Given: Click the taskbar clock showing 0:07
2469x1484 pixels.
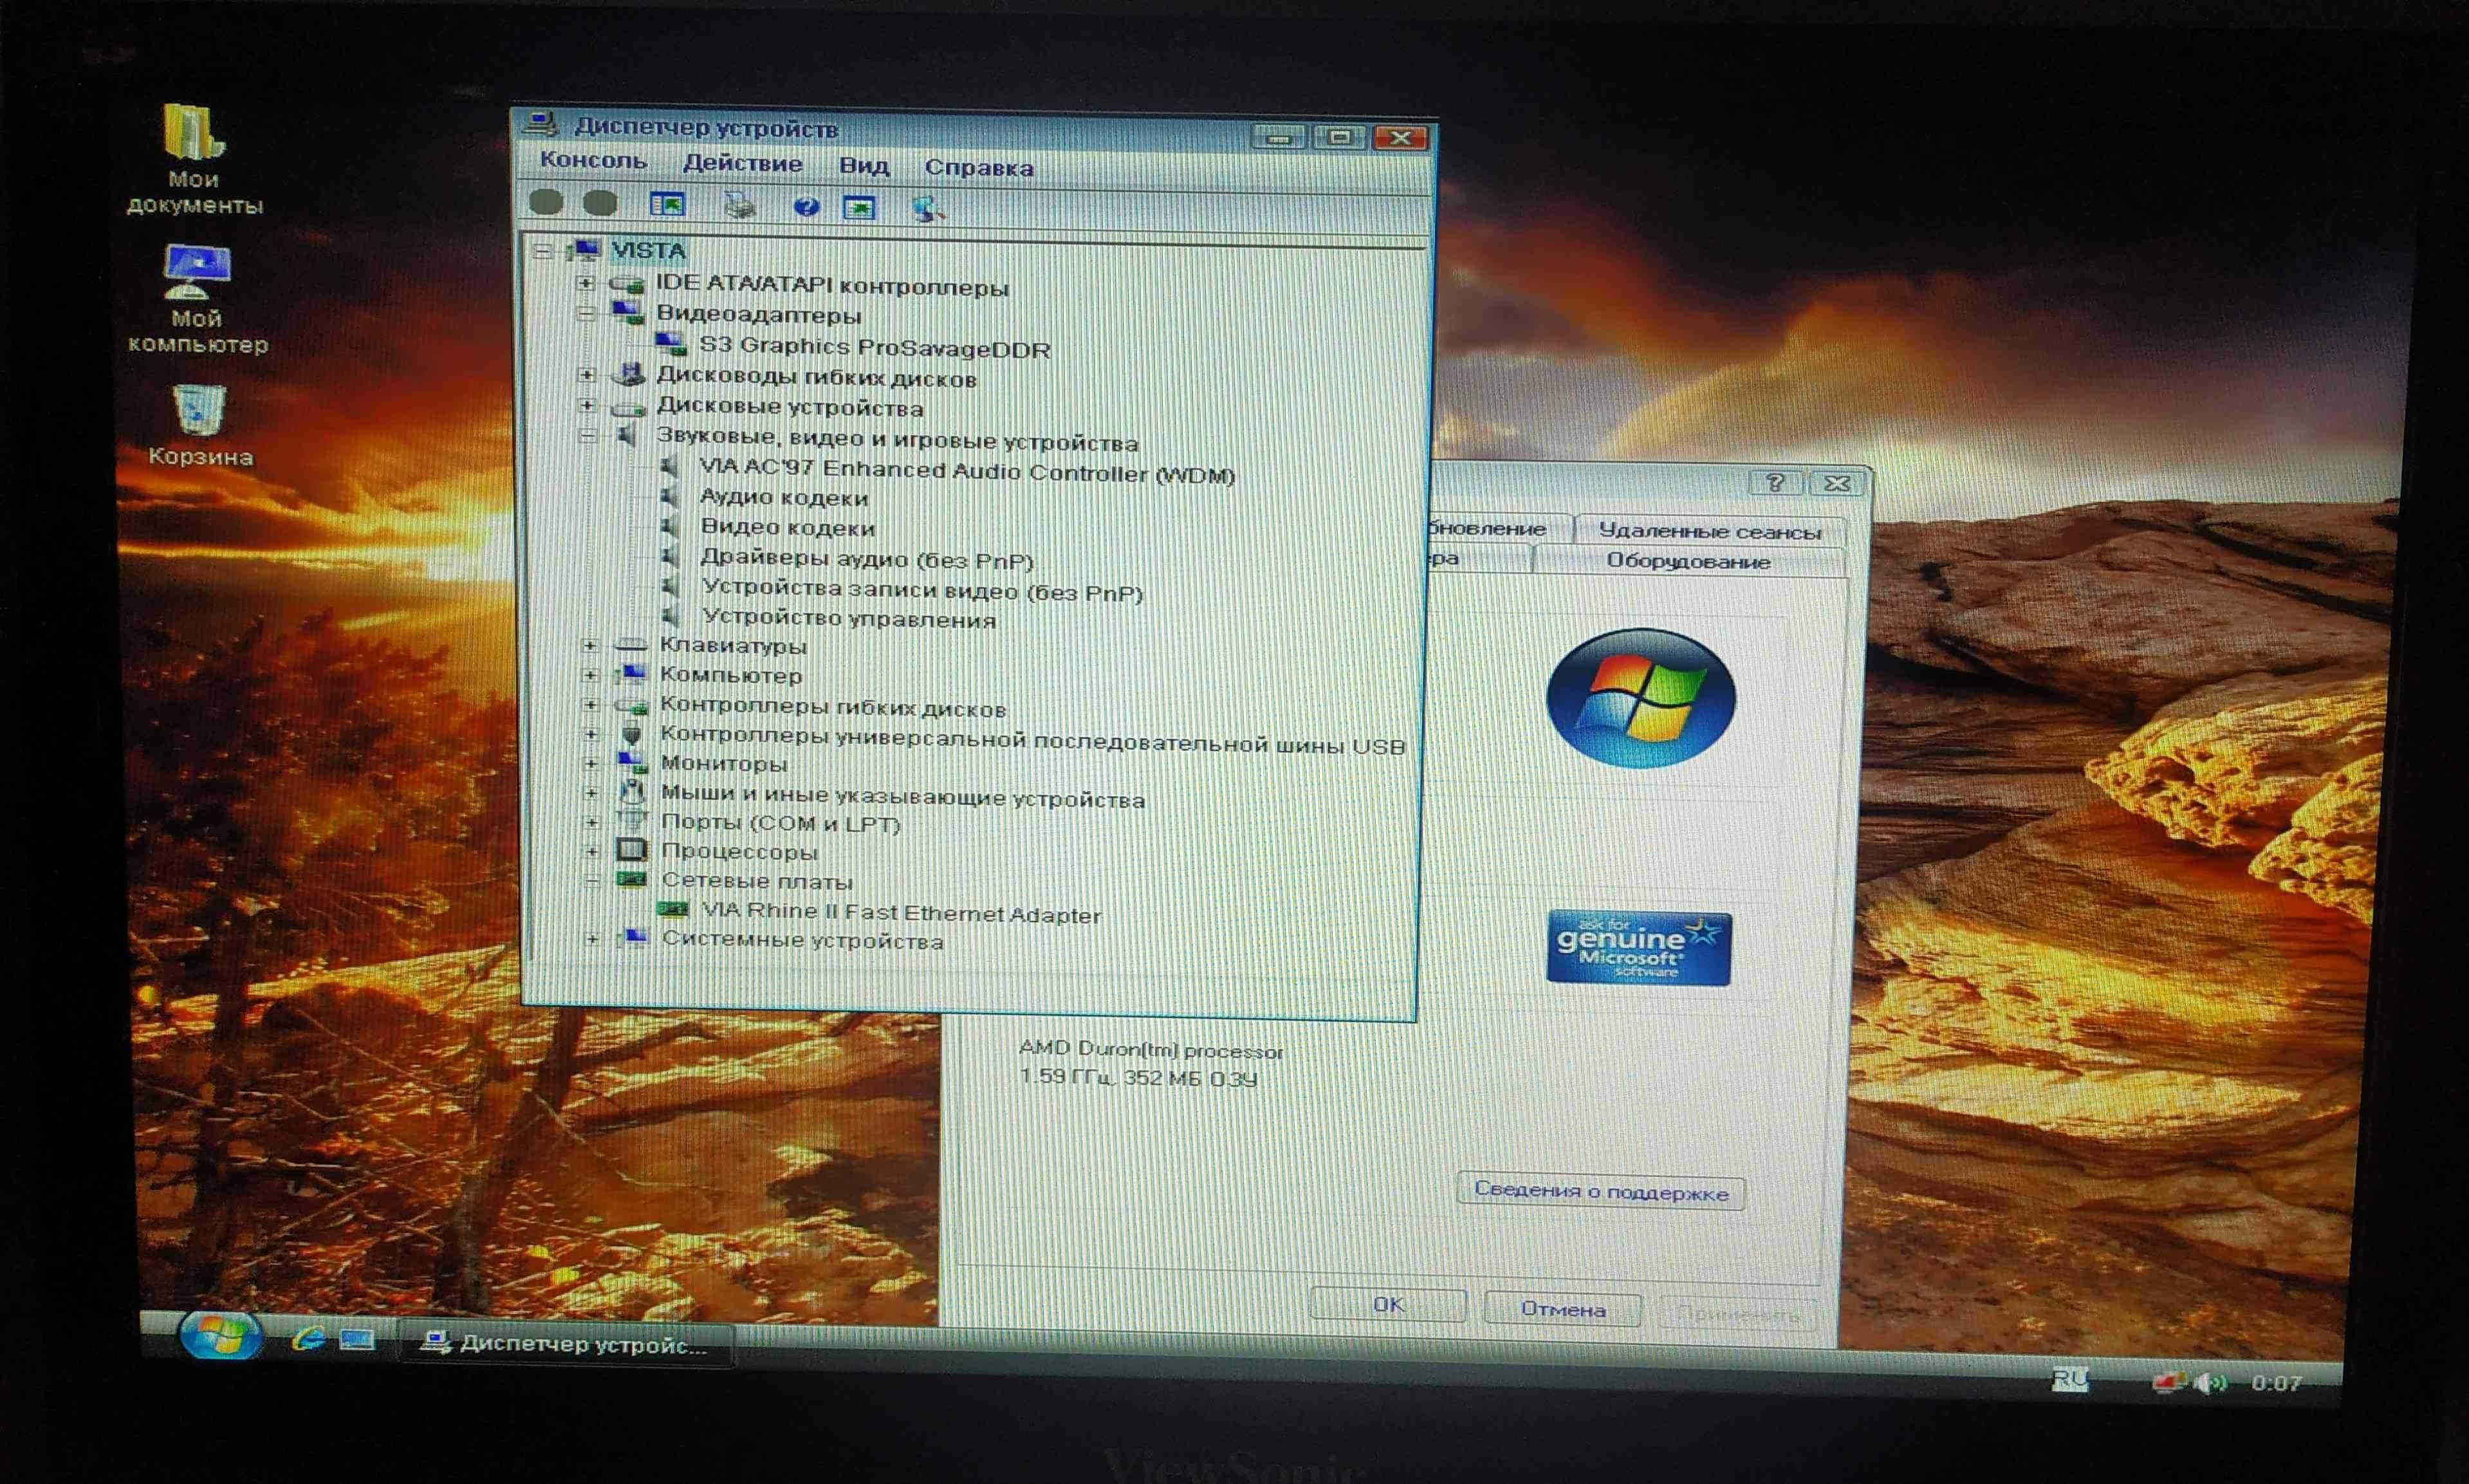Looking at the screenshot, I should tap(2277, 1383).
